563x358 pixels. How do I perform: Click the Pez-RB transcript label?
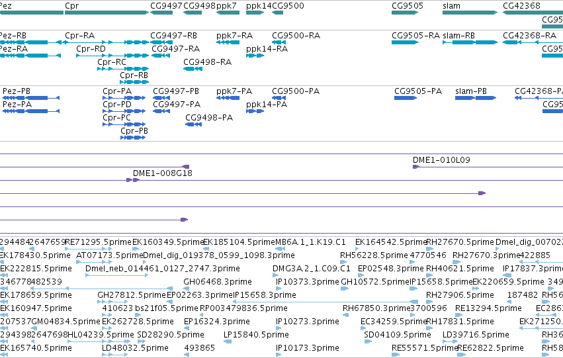click(x=13, y=36)
